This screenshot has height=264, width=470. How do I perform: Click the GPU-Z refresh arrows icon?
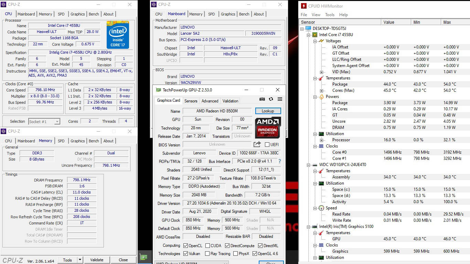(x=271, y=99)
